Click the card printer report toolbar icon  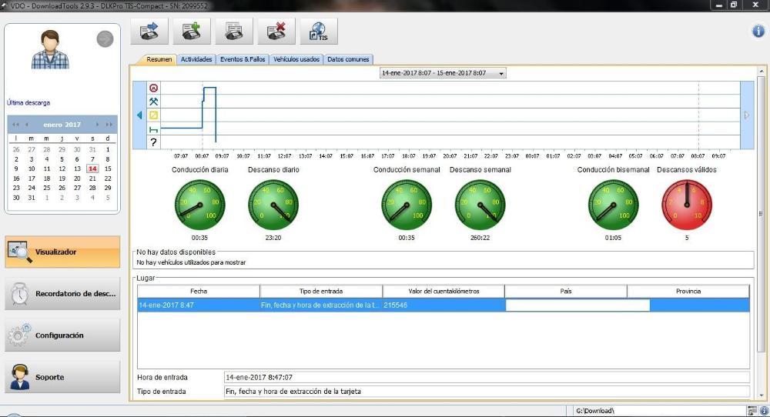[234, 32]
